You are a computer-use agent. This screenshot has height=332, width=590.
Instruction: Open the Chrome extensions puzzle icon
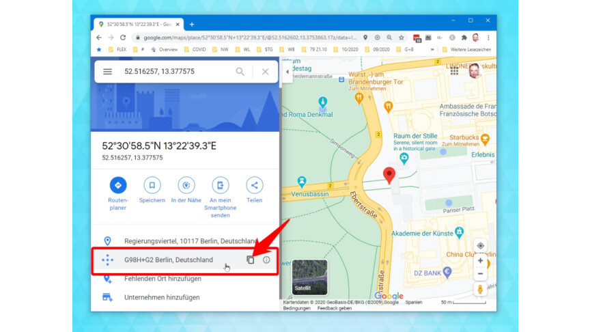[464, 38]
